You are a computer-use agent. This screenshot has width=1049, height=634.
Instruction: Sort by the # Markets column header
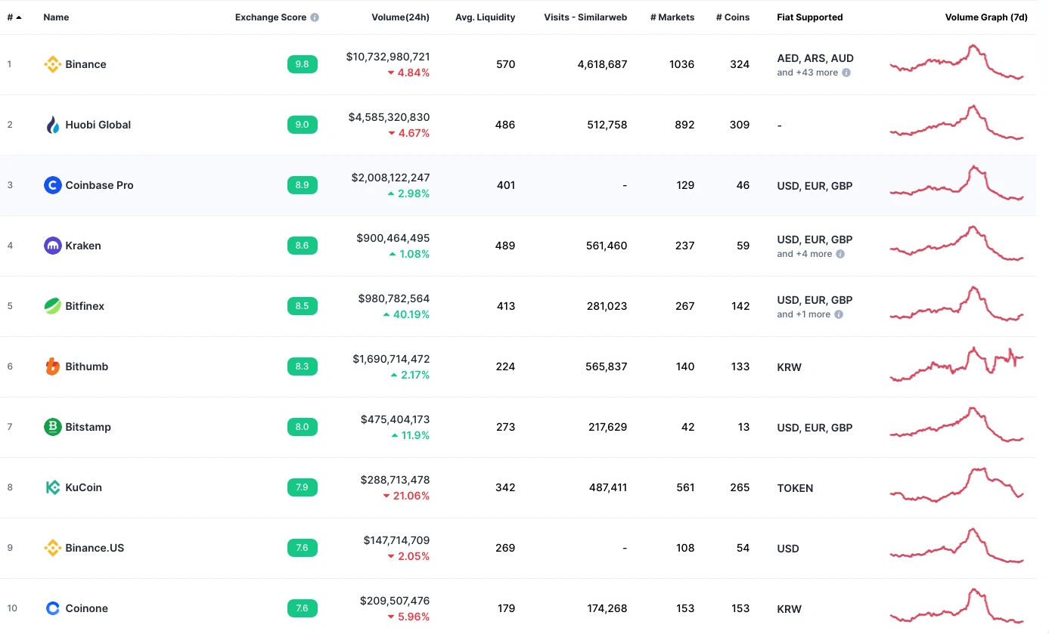tap(672, 17)
